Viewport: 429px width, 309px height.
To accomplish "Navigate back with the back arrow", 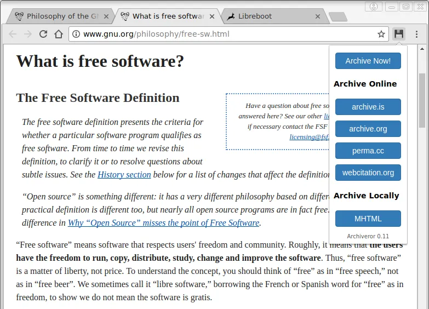I will click(13, 34).
